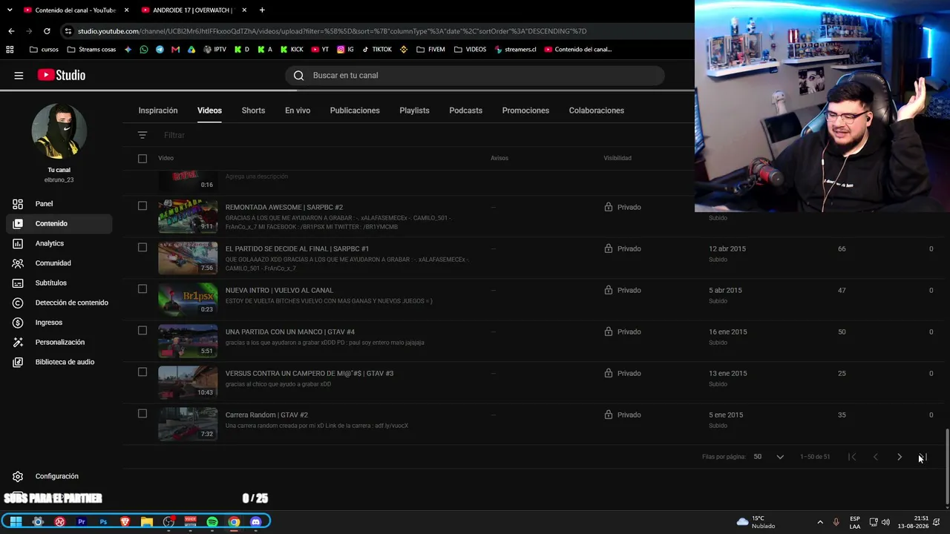The width and height of the screenshot is (950, 534).
Task: Open Spotify from the taskbar
Action: (212, 521)
